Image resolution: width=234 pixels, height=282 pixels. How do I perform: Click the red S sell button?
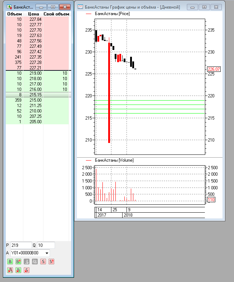[x=43, y=262]
